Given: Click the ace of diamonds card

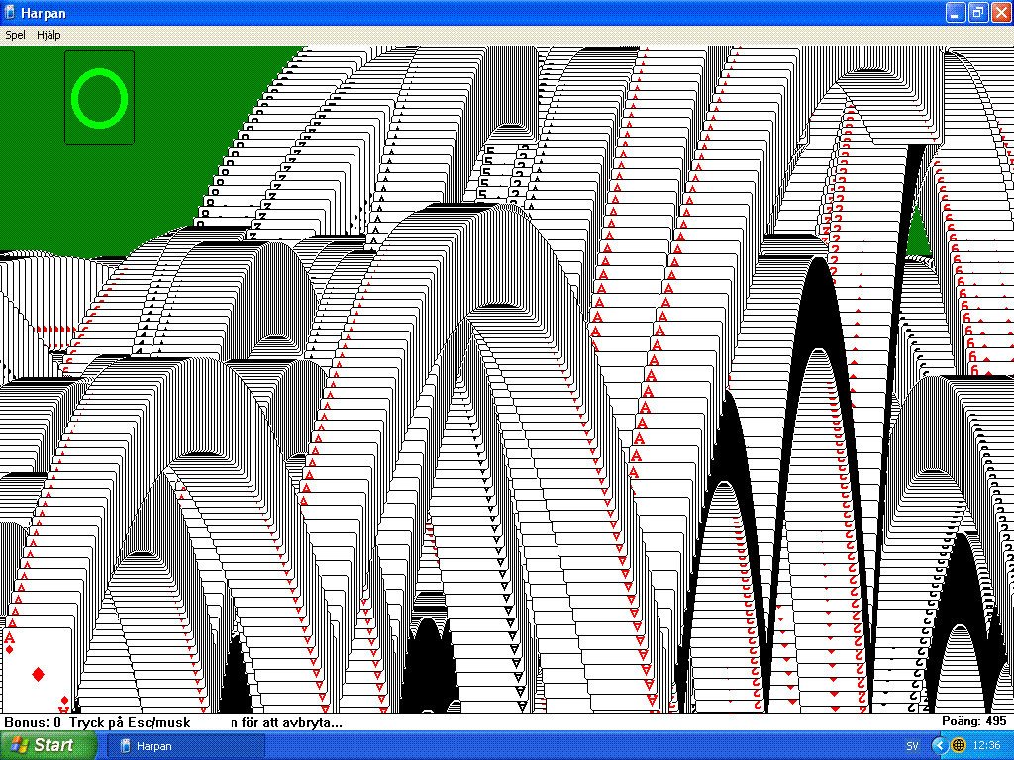Looking at the screenshot, I should (x=38, y=670).
